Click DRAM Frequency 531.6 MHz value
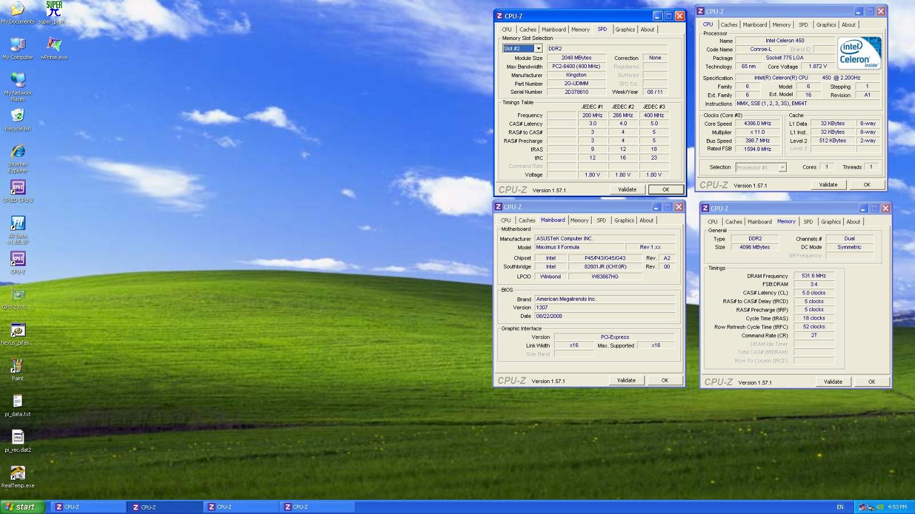The height and width of the screenshot is (514, 915). (x=814, y=276)
